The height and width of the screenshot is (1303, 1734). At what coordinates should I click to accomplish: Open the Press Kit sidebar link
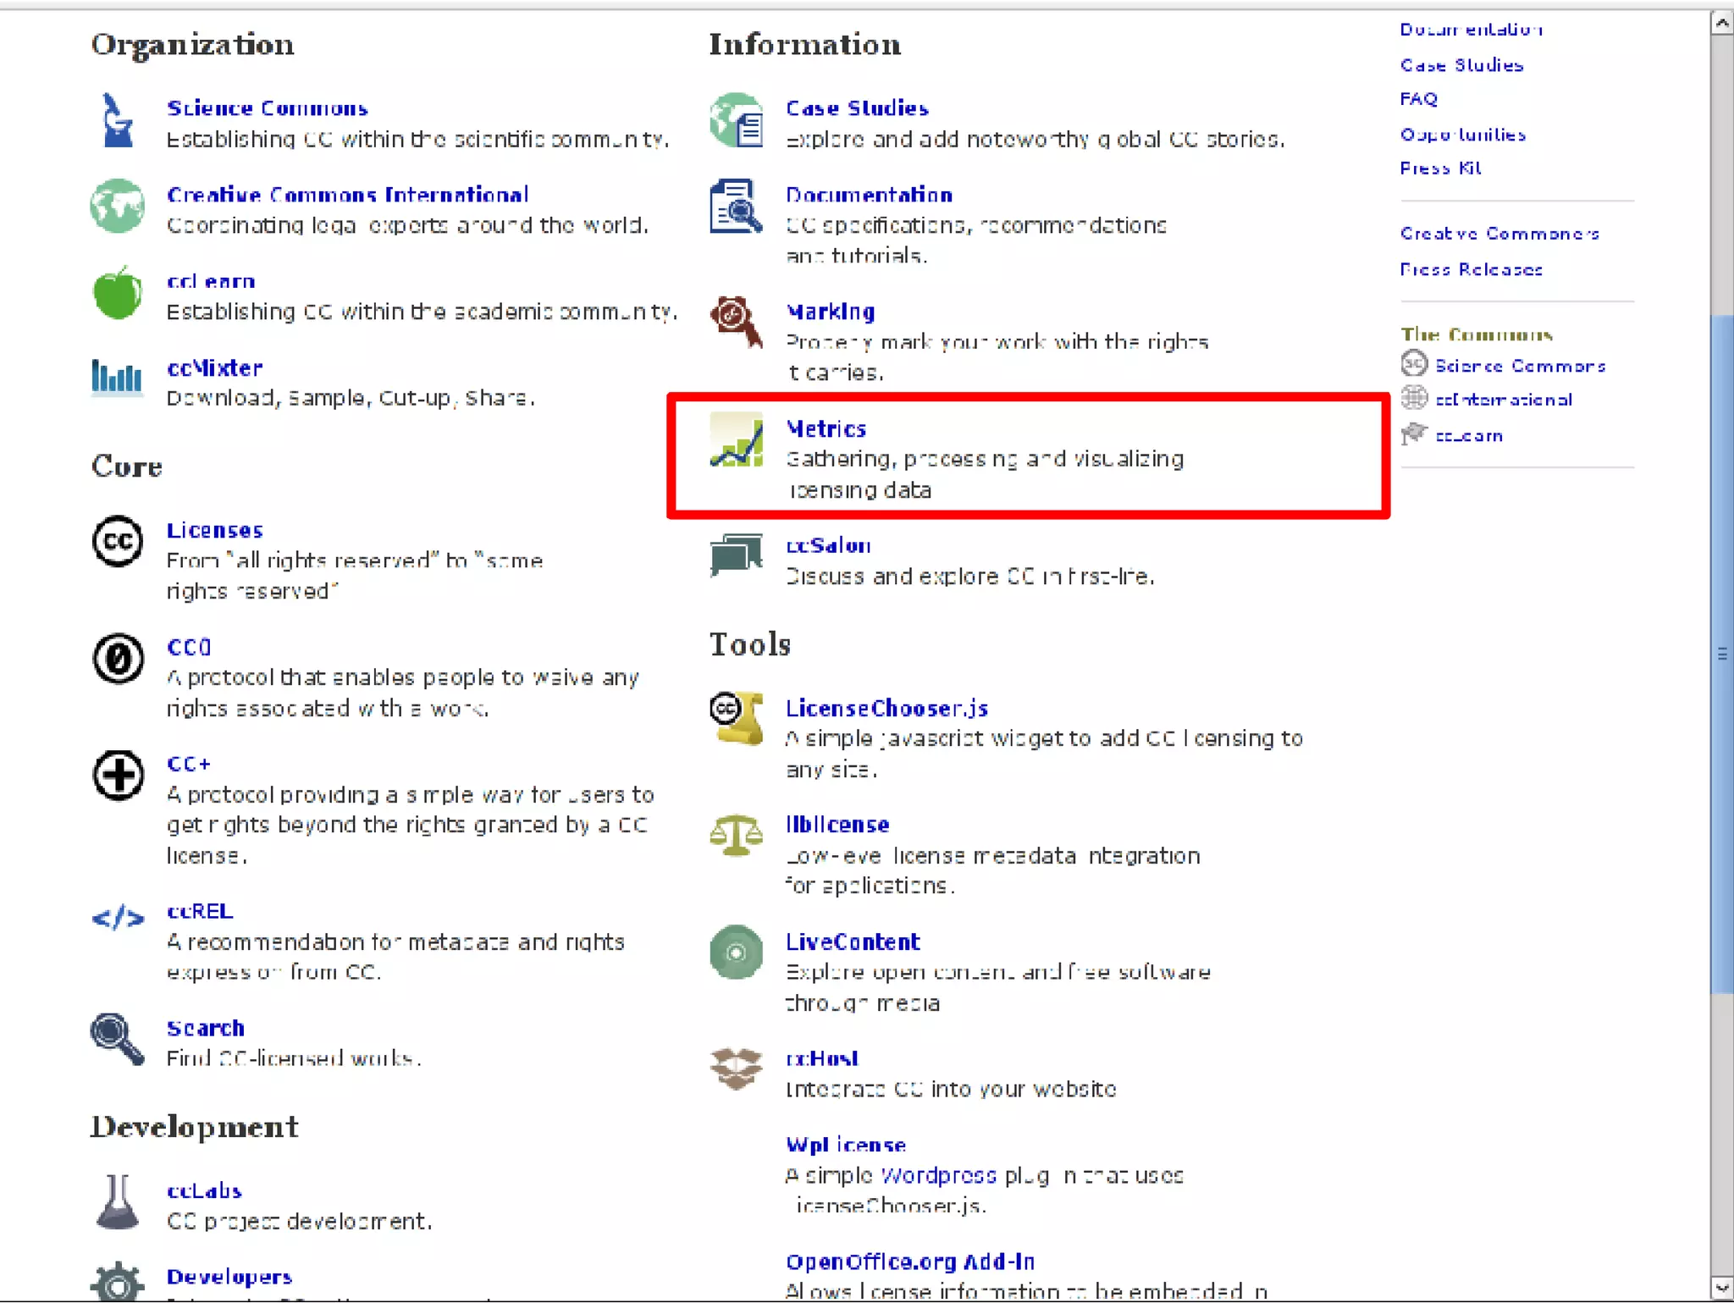pos(1439,168)
